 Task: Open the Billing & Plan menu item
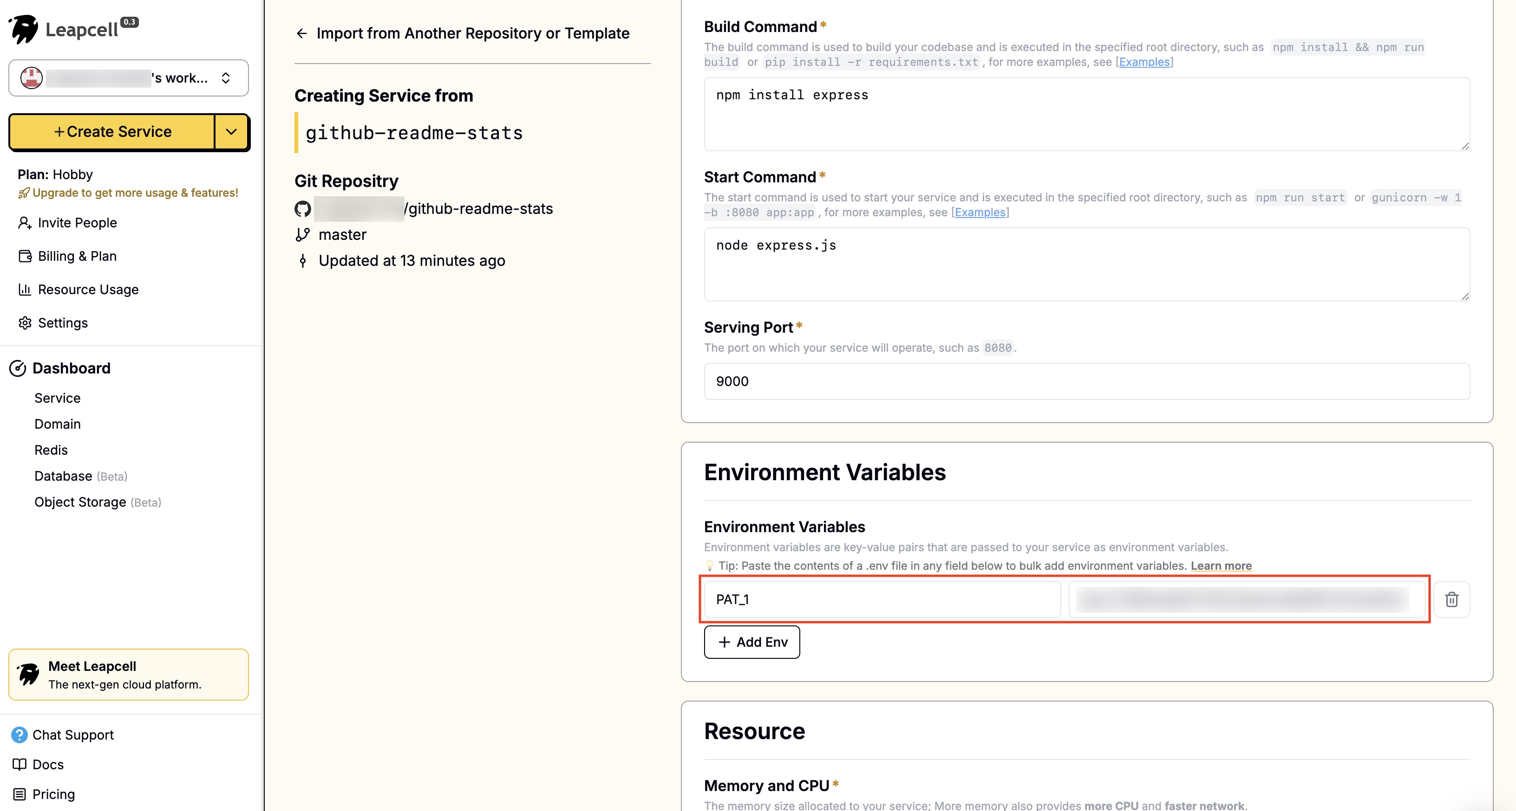(x=77, y=256)
